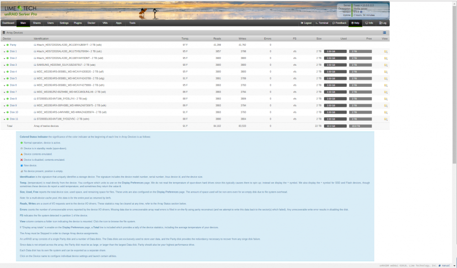Open Disk 1 folder browse icon
This screenshot has width=457, height=268.
pos(386,52)
